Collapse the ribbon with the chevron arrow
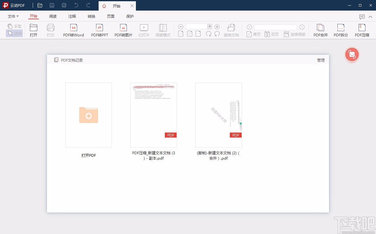Viewport: 376px width, 234px height. (x=370, y=17)
